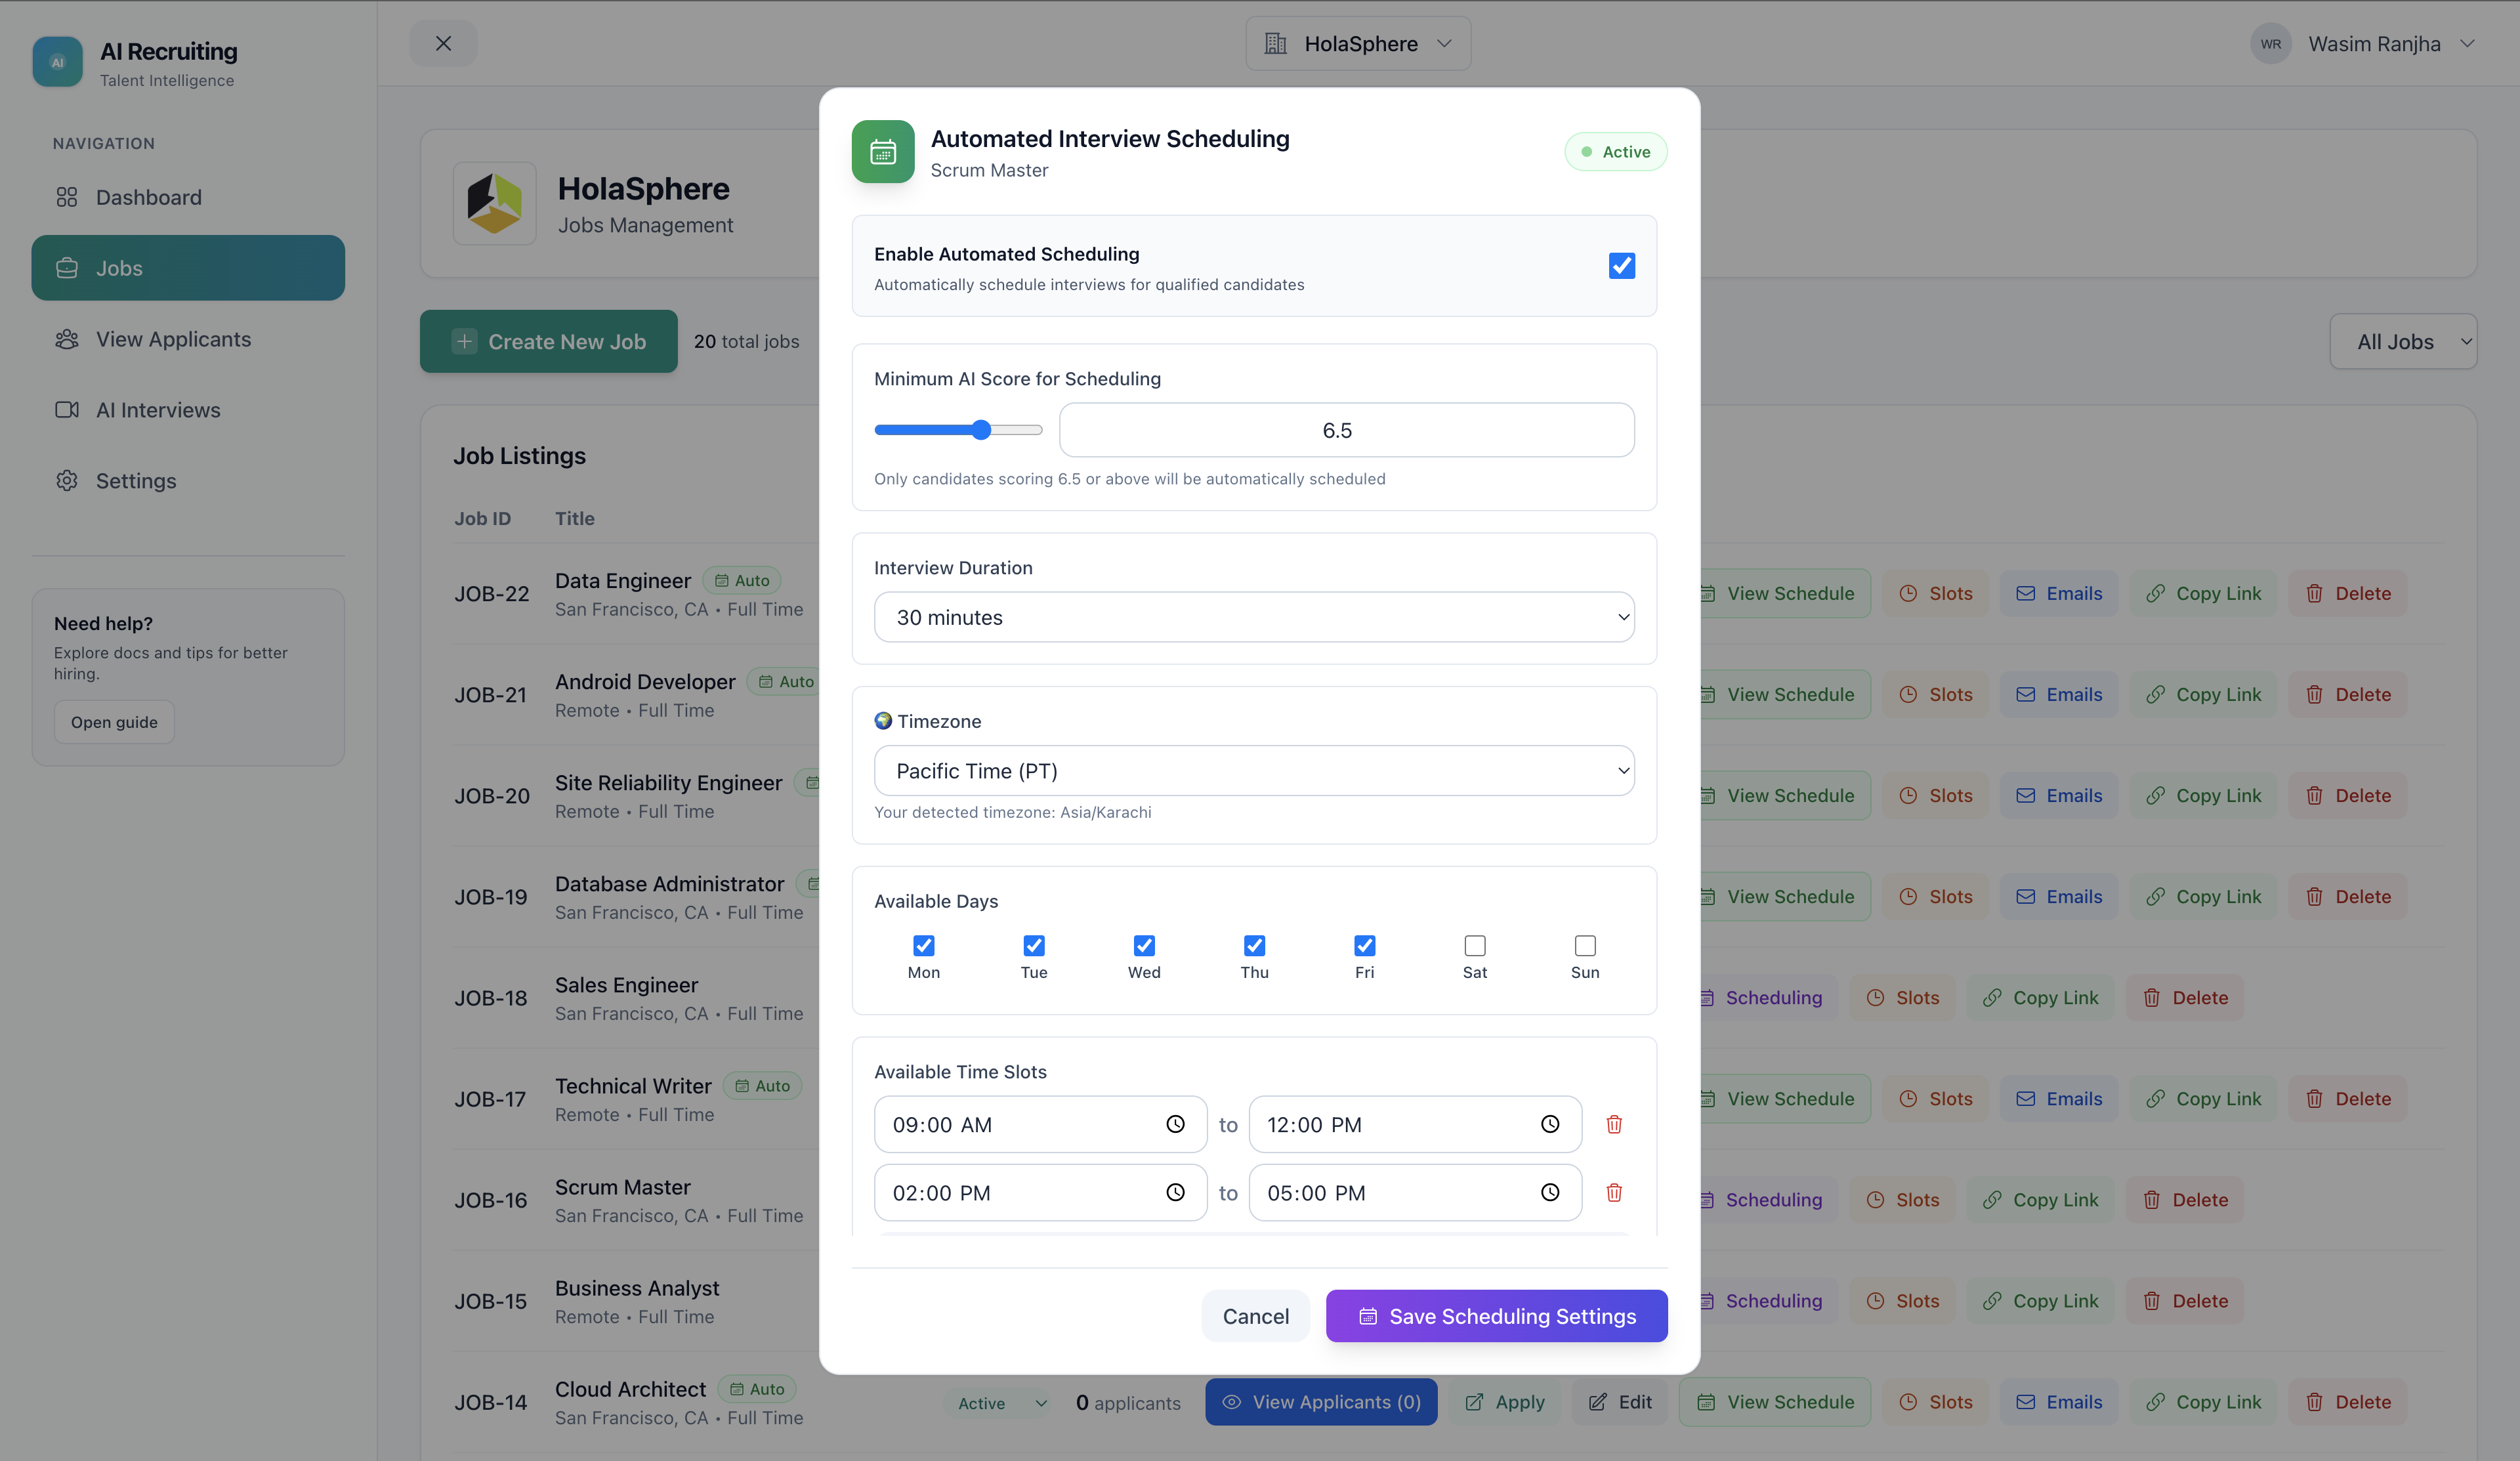Select the View Applicants sidebar icon
This screenshot has height=1461, width=2520.
coord(66,339)
